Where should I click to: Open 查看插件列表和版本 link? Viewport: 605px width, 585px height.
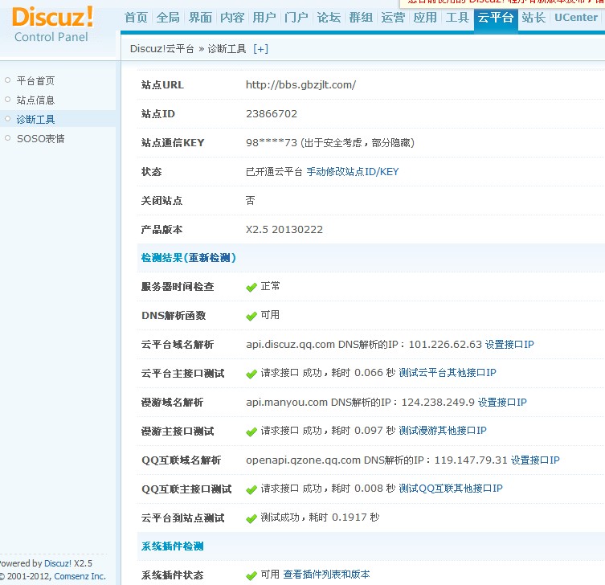click(x=326, y=575)
